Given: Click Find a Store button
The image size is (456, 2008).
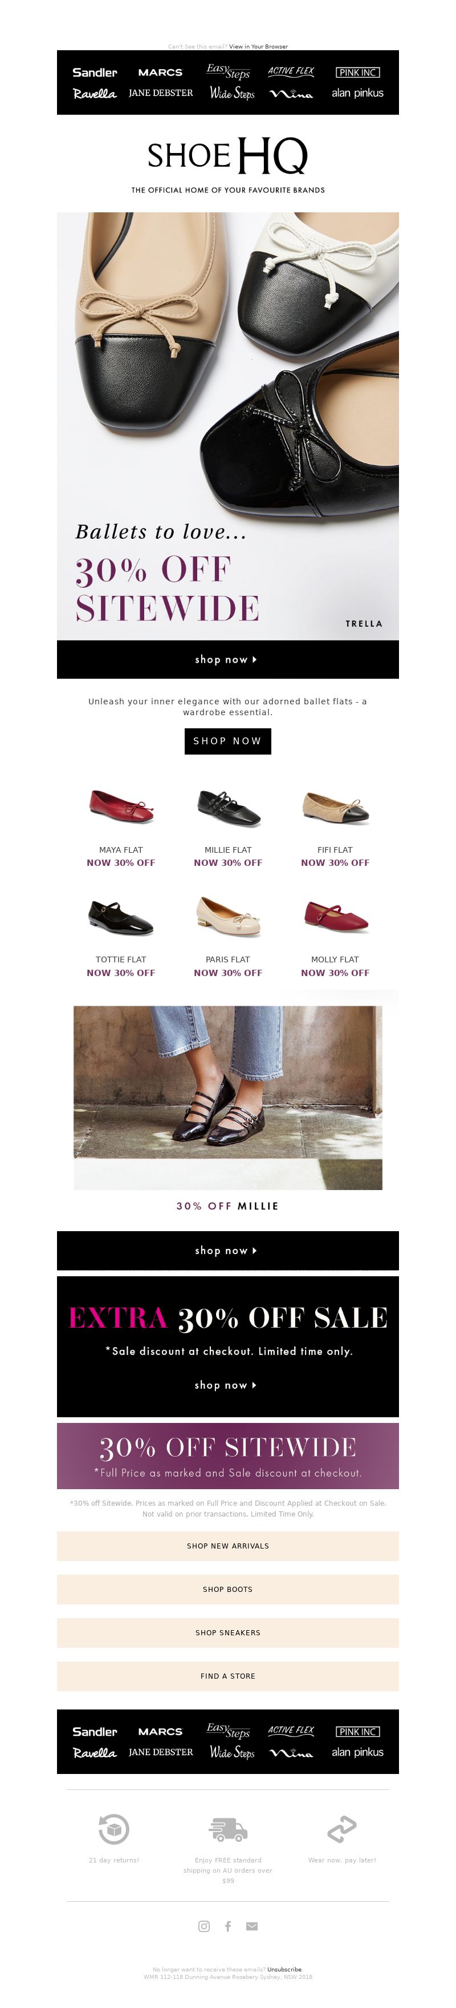Looking at the screenshot, I should (x=228, y=1675).
